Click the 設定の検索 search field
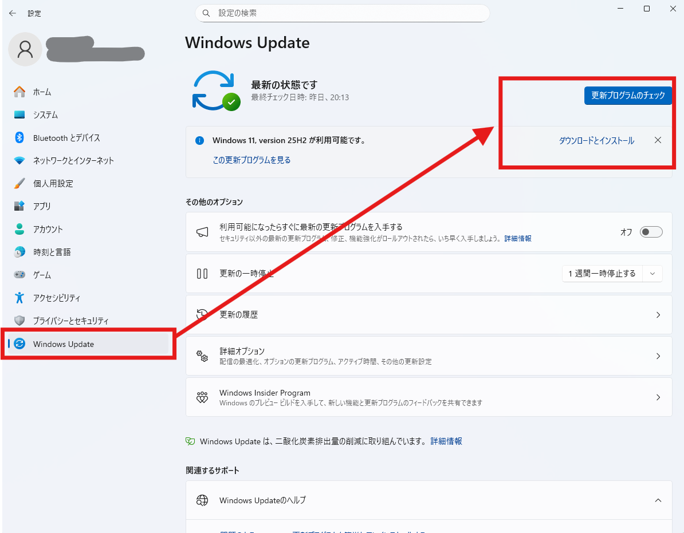This screenshot has height=533, width=684. [343, 13]
